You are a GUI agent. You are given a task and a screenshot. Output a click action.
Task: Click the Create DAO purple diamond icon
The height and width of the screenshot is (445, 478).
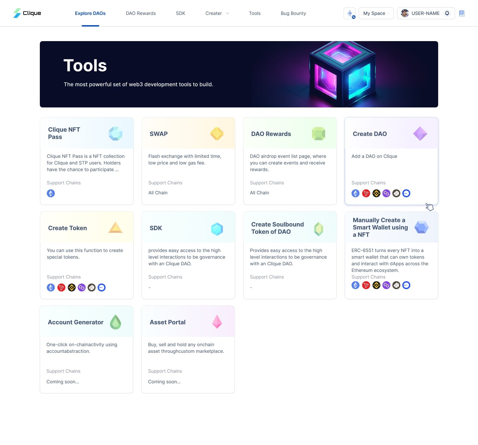(420, 134)
